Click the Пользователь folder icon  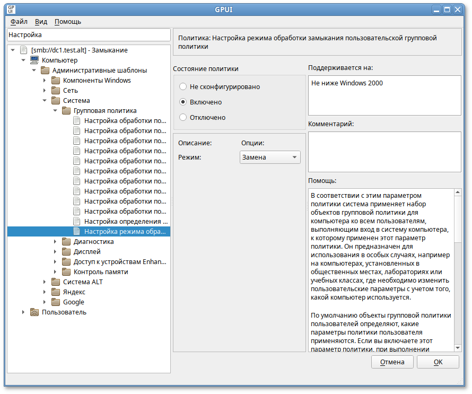point(34,312)
